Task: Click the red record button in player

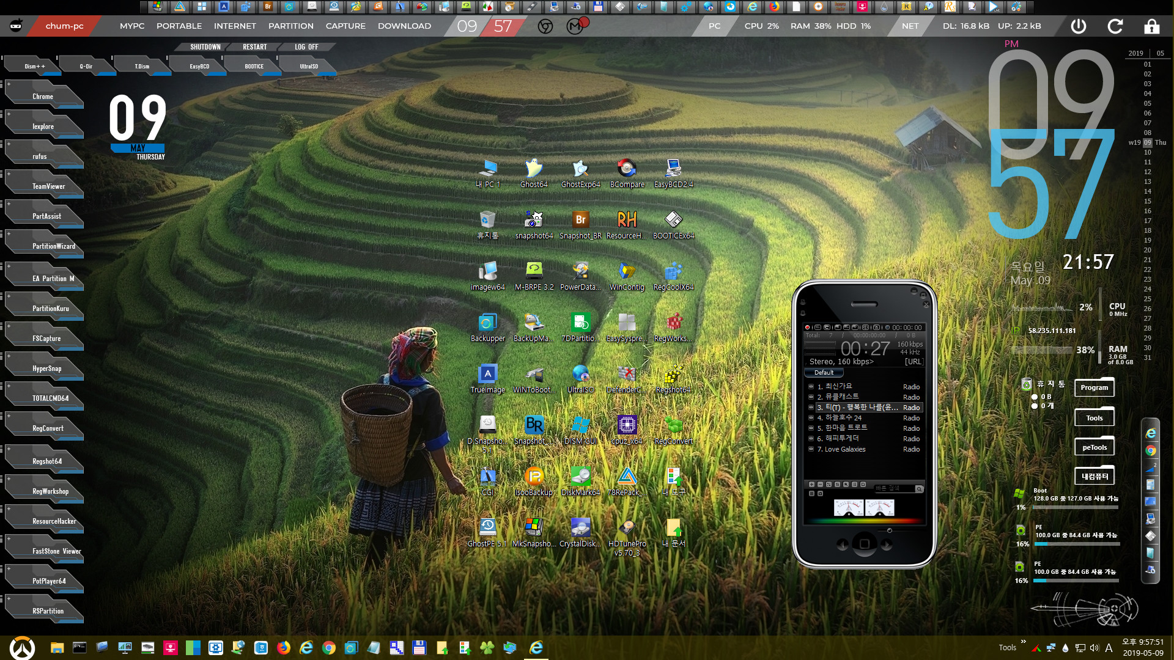Action: pos(807,328)
